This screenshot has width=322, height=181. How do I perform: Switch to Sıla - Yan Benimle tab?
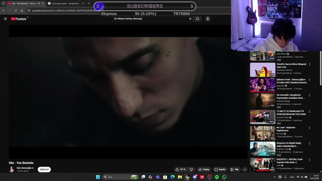point(24,4)
